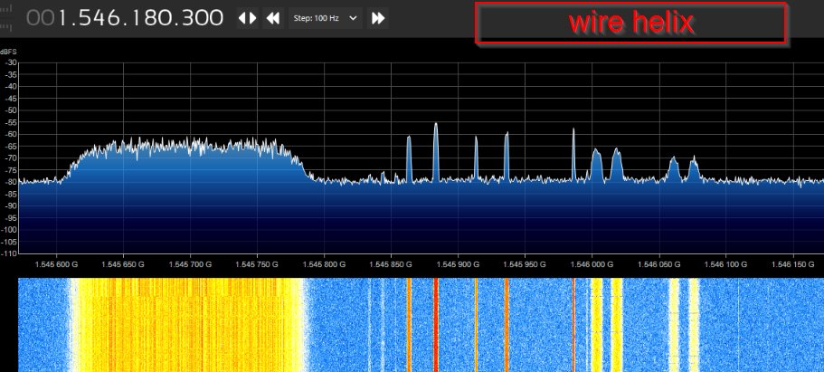
Task: Click the 1.545 950 G axis label
Action: pyautogui.click(x=525, y=264)
